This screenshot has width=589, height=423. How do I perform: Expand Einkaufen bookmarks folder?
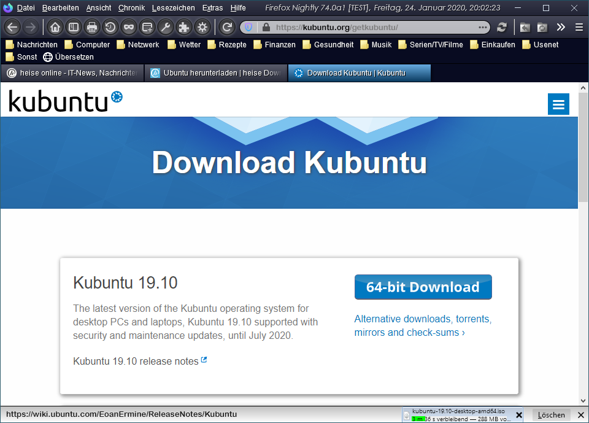493,45
